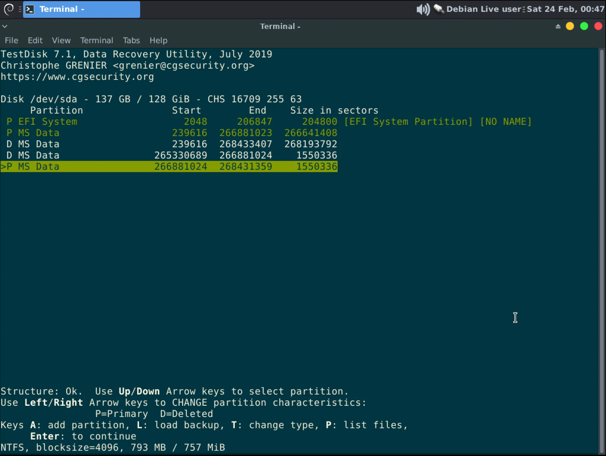The width and height of the screenshot is (606, 456).
Task: Open the volume control icon
Action: (423, 9)
